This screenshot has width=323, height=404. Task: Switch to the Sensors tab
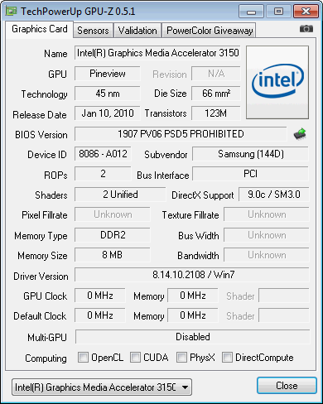93,31
